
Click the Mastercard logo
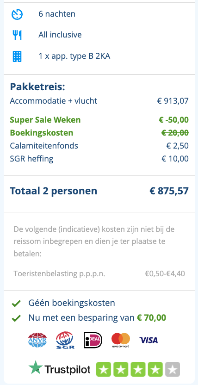(121, 340)
